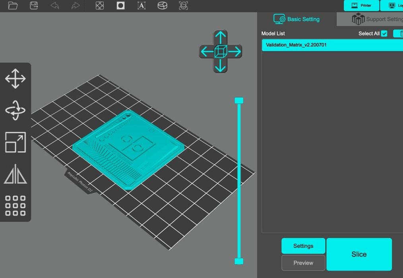Click the open file folder icon
This screenshot has height=278, width=403.
point(13,6)
